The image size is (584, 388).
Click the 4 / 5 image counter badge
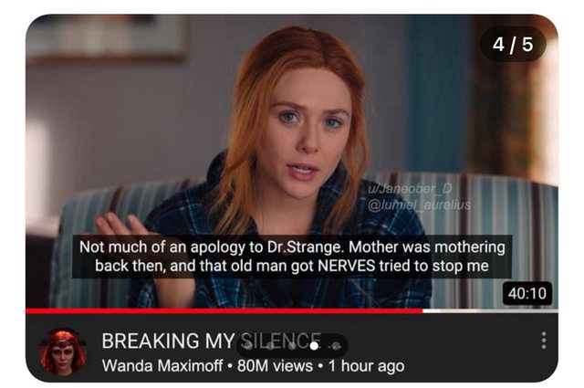(513, 45)
